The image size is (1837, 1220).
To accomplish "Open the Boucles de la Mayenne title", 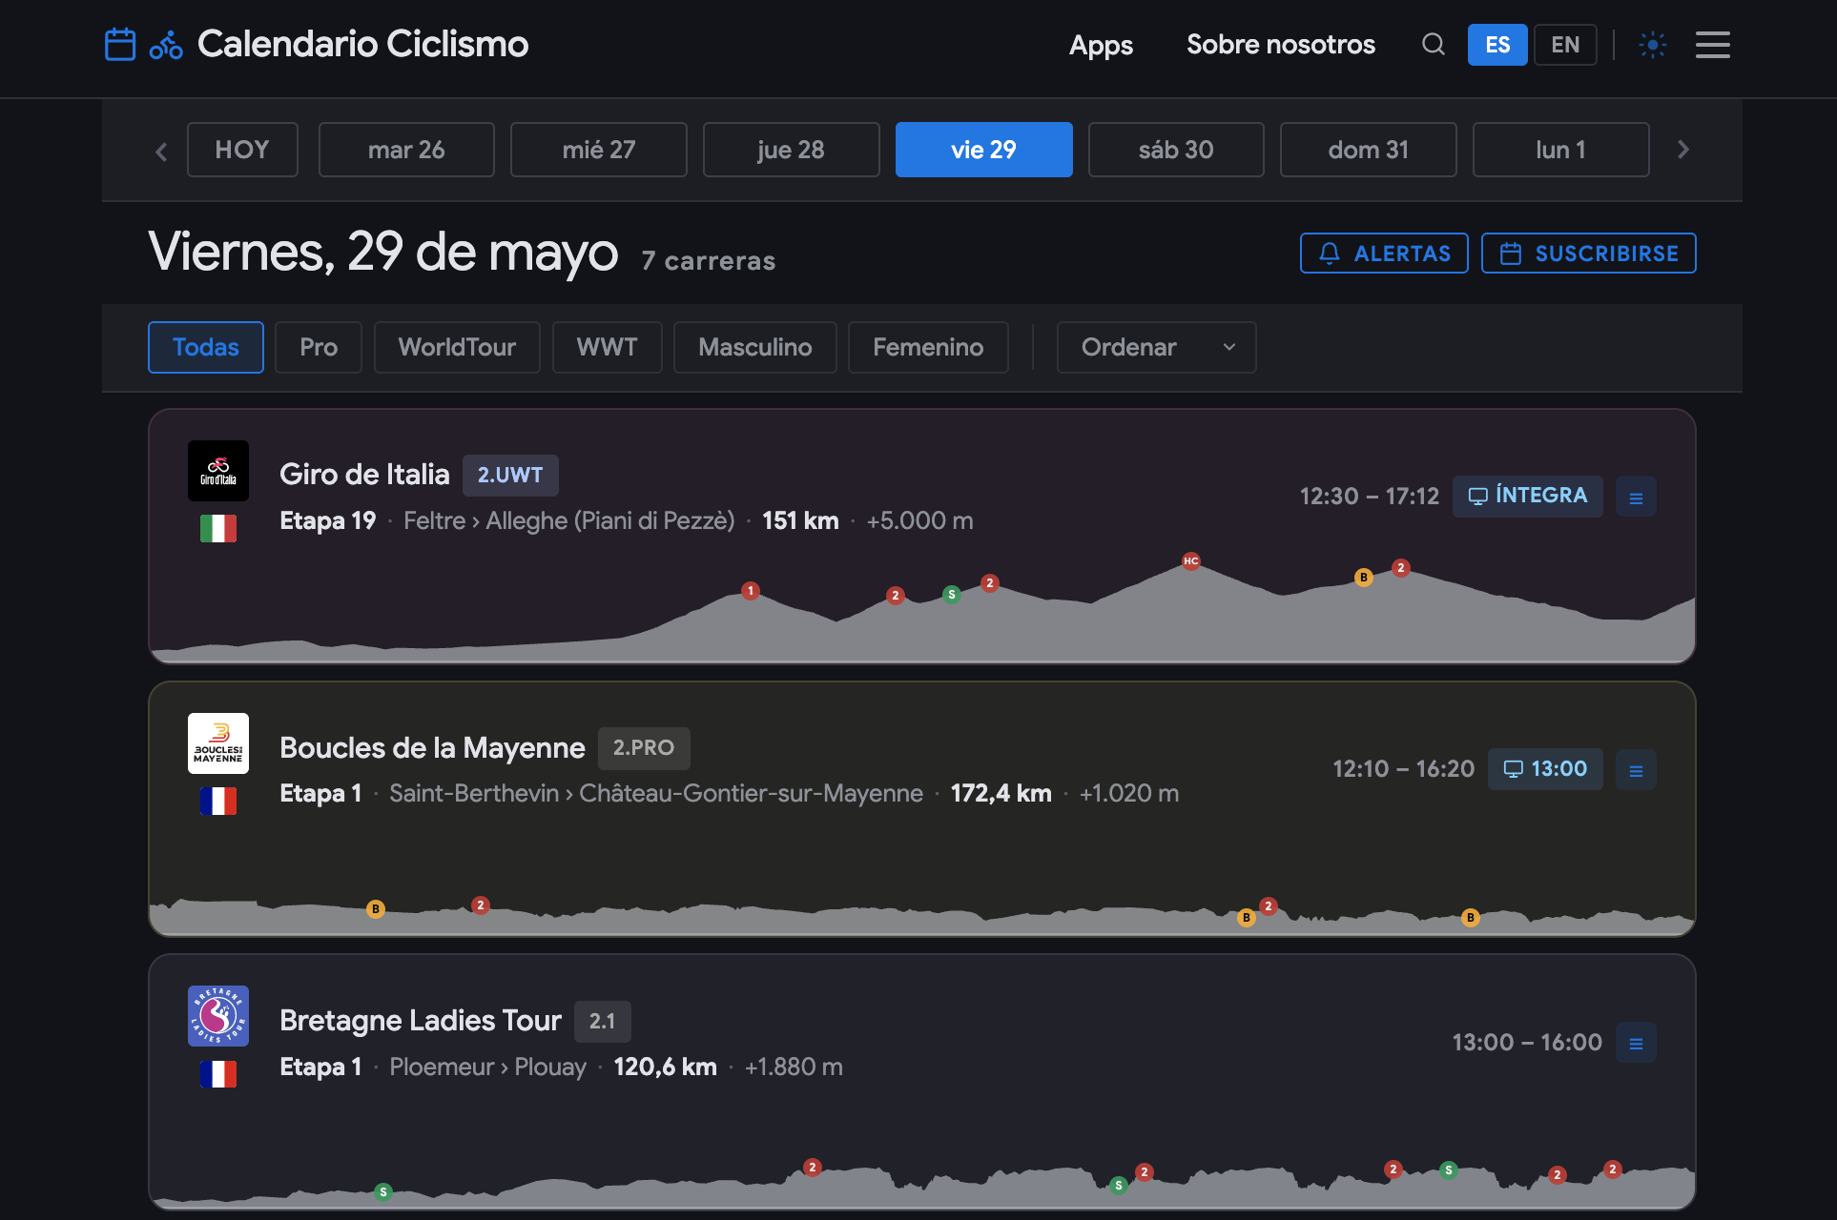I will [432, 747].
